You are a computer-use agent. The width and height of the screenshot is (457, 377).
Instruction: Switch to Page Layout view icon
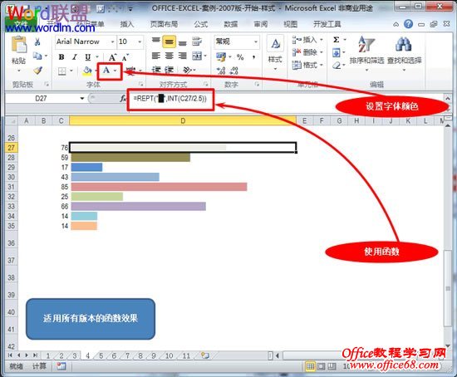[321, 366]
